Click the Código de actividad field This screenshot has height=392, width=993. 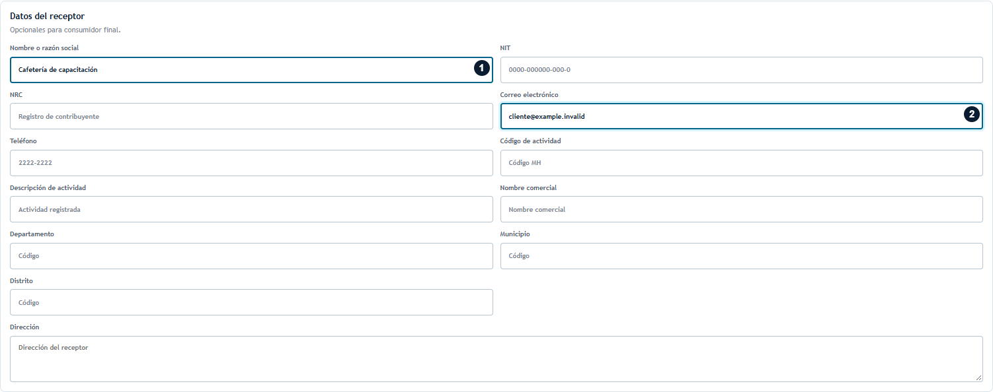[741, 163]
